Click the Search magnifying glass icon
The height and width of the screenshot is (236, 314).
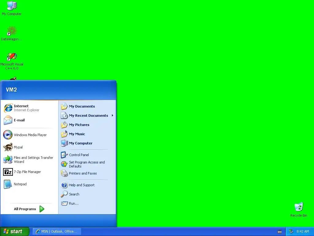[x=64, y=194]
